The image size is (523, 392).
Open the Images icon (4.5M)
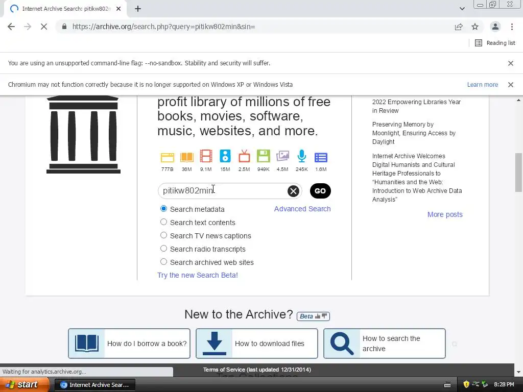pos(282,156)
